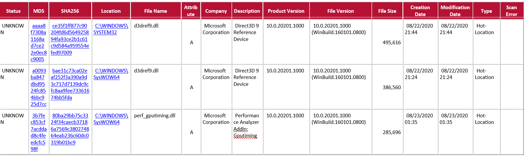The height and width of the screenshot is (156, 524).
Task: Select the File Size column header
Action: click(x=387, y=11)
